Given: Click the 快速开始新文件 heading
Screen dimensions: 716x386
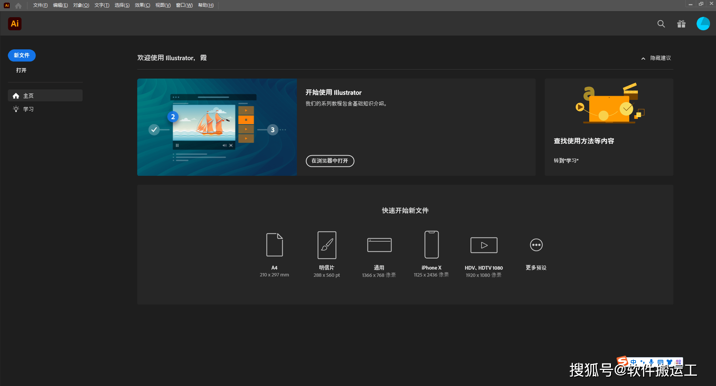Looking at the screenshot, I should click(405, 211).
